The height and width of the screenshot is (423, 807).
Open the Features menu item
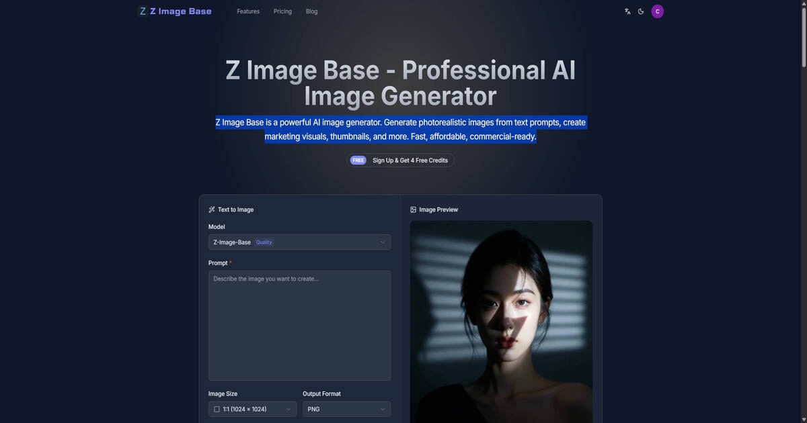click(x=248, y=10)
